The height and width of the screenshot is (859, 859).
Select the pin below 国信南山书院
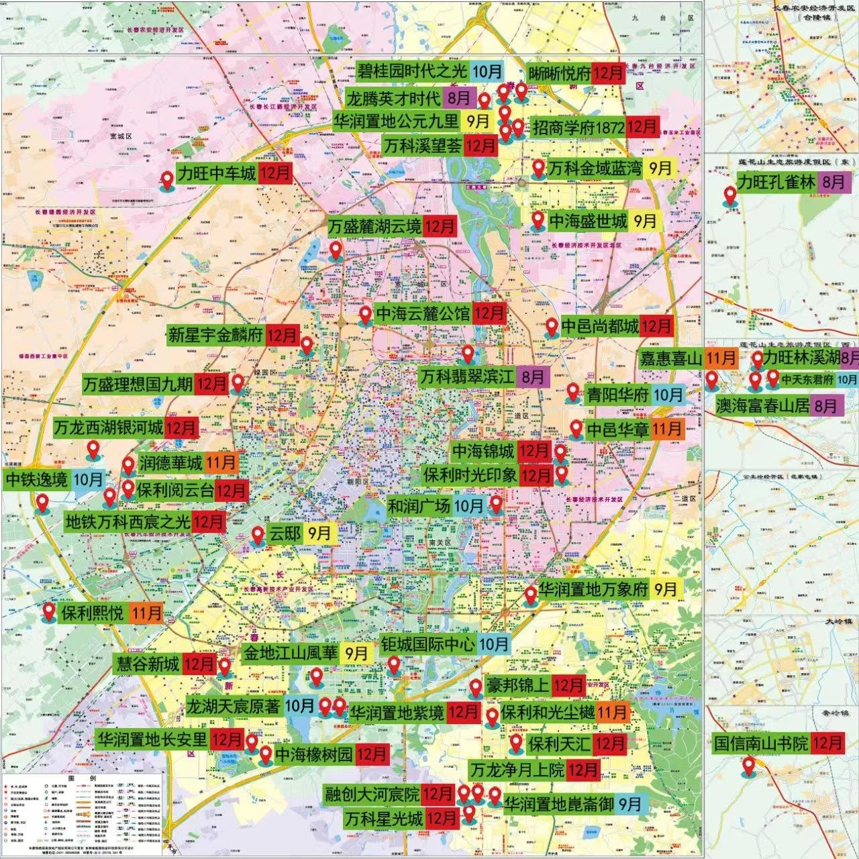(x=748, y=767)
